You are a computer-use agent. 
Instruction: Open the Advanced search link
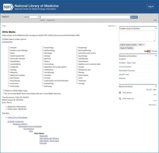click(50, 20)
